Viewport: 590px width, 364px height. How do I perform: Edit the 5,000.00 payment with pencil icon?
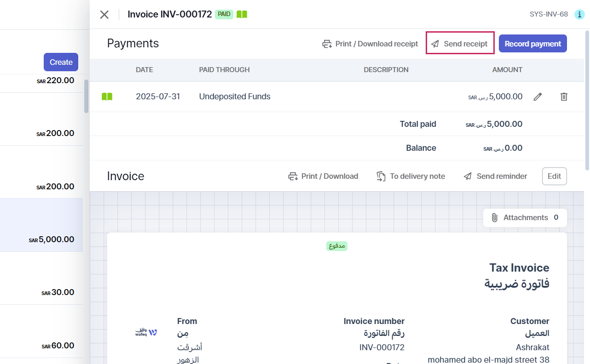tap(538, 97)
